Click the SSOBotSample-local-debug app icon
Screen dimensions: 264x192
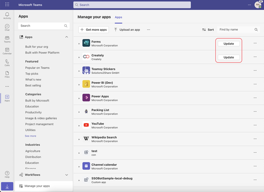[86, 180]
